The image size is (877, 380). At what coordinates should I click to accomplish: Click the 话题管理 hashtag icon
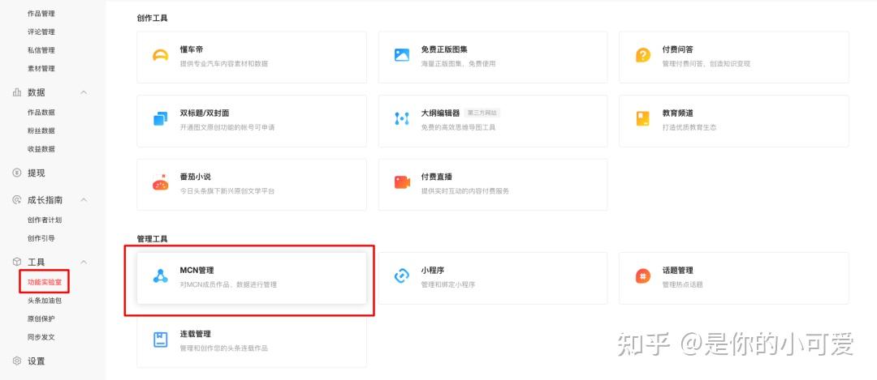click(642, 275)
